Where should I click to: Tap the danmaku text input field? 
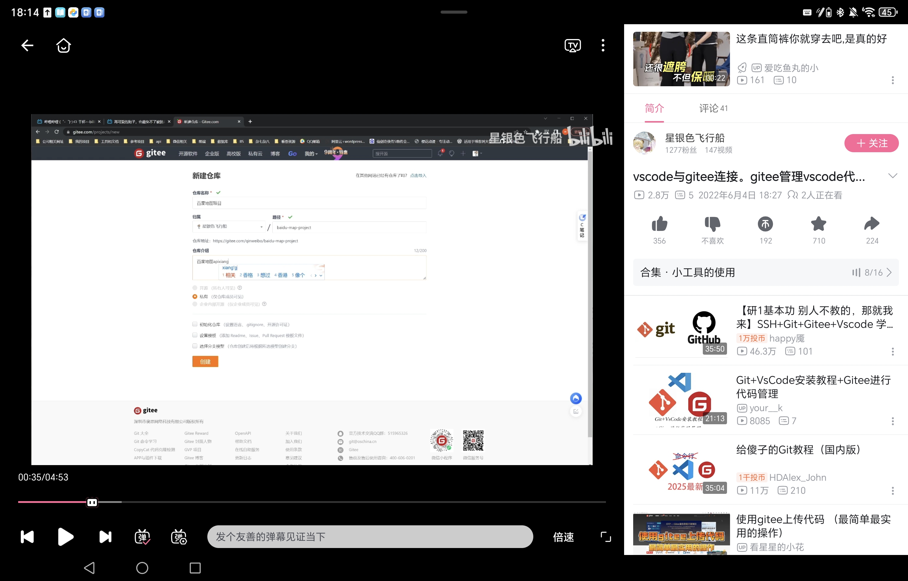370,537
